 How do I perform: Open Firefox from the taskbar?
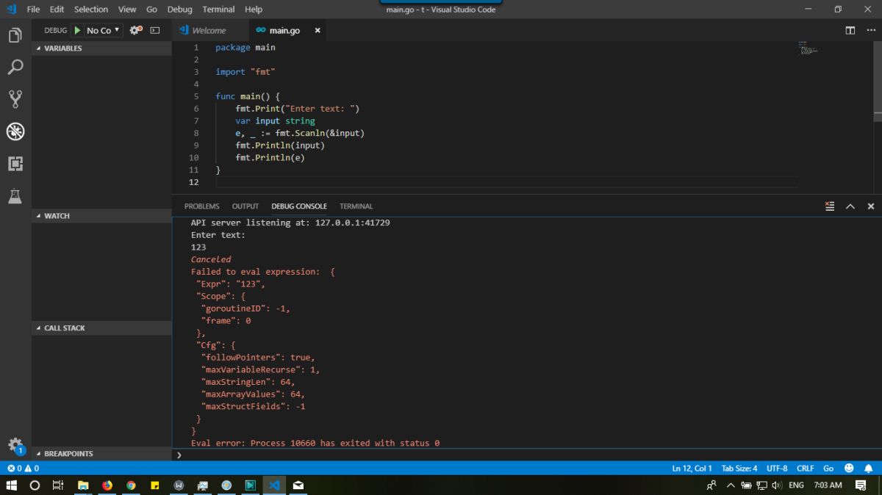(x=107, y=485)
